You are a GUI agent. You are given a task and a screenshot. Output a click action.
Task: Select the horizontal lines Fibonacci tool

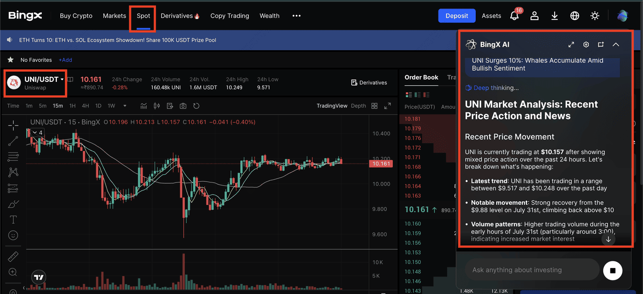coord(13,157)
